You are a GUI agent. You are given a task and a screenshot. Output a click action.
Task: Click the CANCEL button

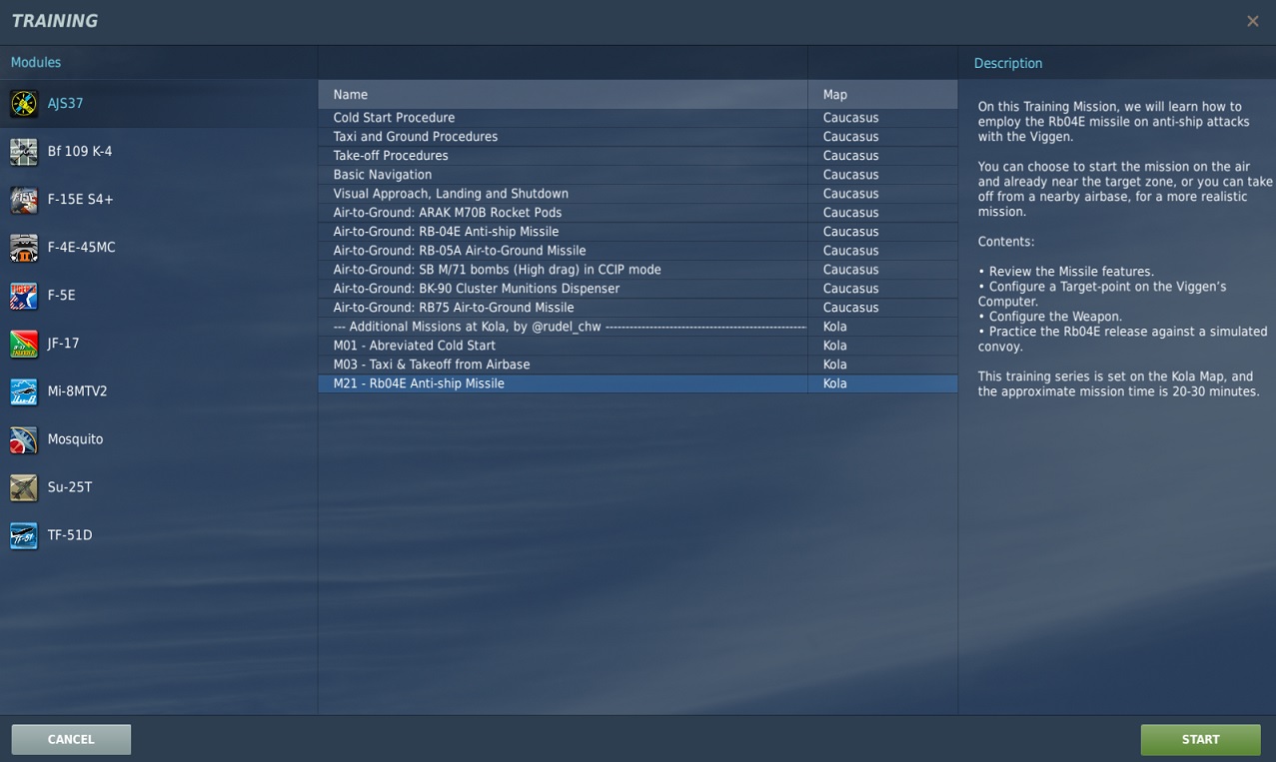pyautogui.click(x=71, y=739)
